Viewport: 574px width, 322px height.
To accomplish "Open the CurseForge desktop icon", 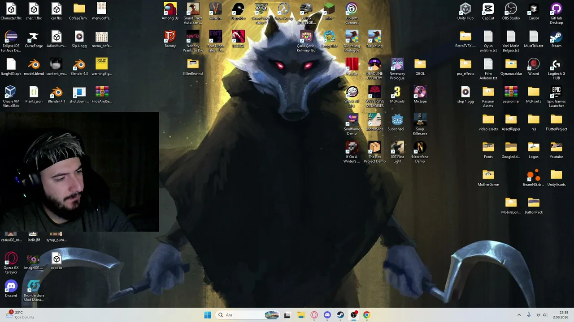I will coord(34,39).
